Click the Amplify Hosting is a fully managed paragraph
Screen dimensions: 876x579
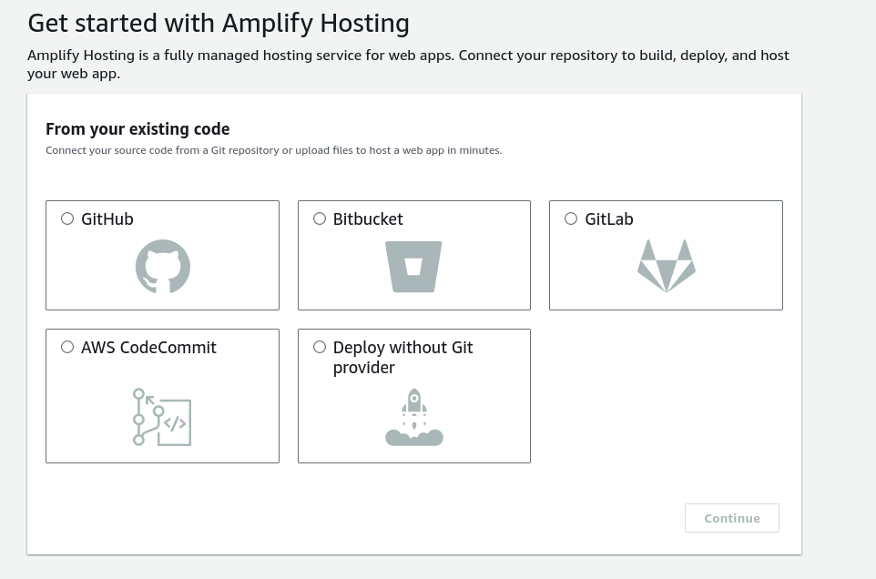[408, 65]
